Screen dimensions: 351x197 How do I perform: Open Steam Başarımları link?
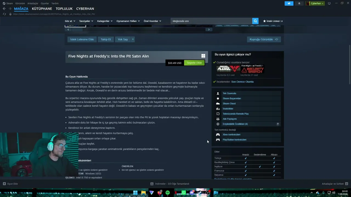click(x=232, y=99)
